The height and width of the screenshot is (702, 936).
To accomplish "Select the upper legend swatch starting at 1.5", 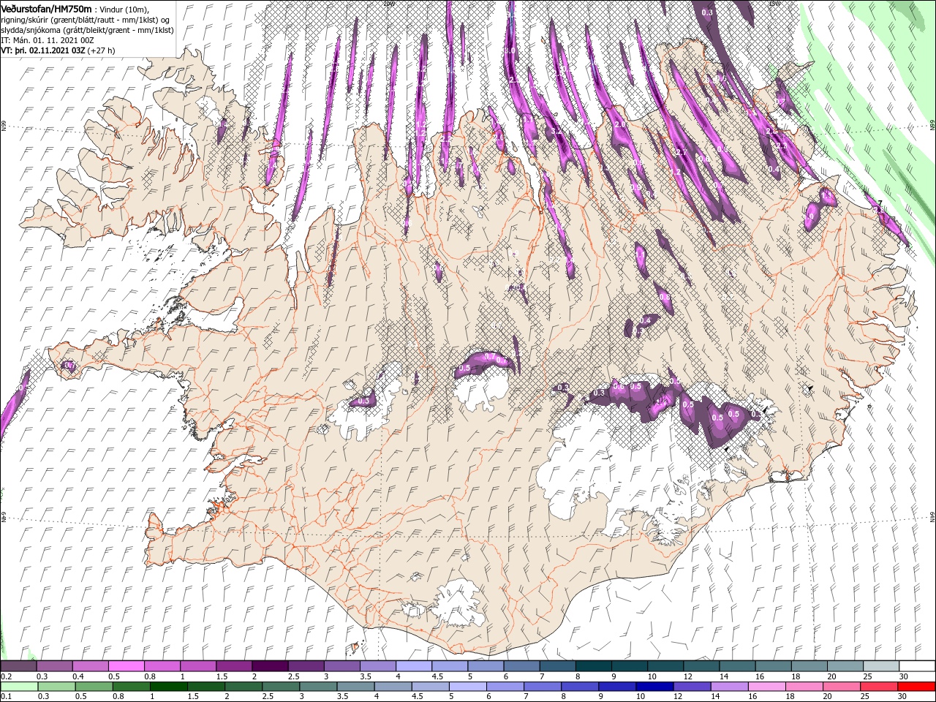I will point(234,666).
